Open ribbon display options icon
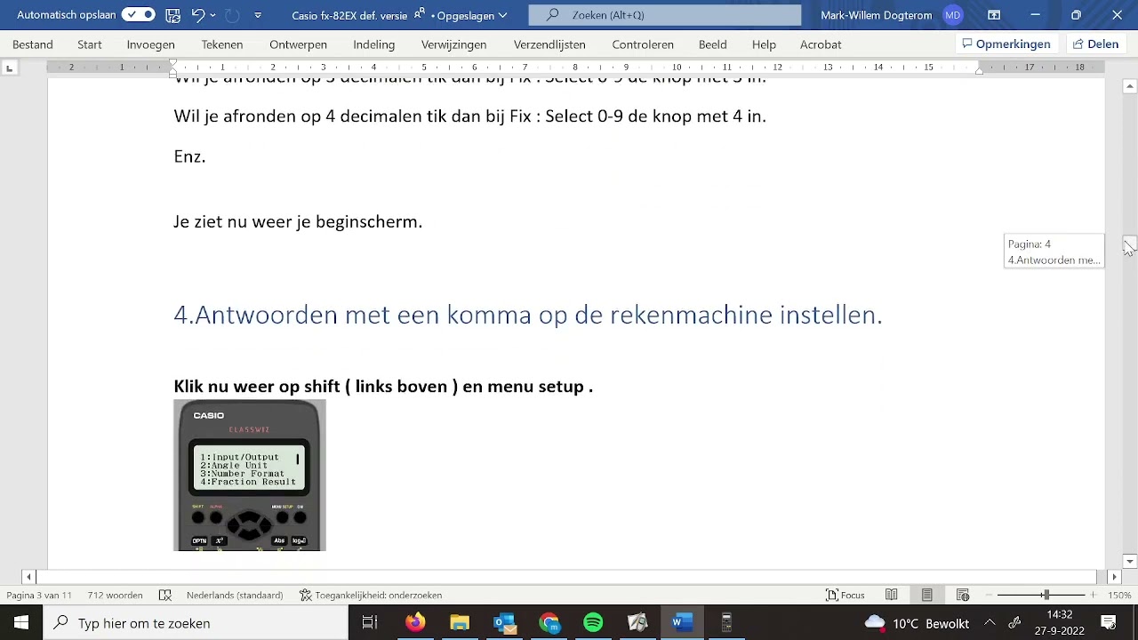Screen dimensions: 1138x640 pyautogui.click(x=994, y=15)
